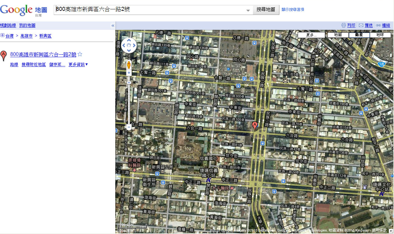Click the printer icon beside 列印

343,25
